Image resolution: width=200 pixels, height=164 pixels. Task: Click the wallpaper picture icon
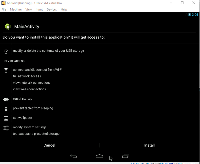6,119
